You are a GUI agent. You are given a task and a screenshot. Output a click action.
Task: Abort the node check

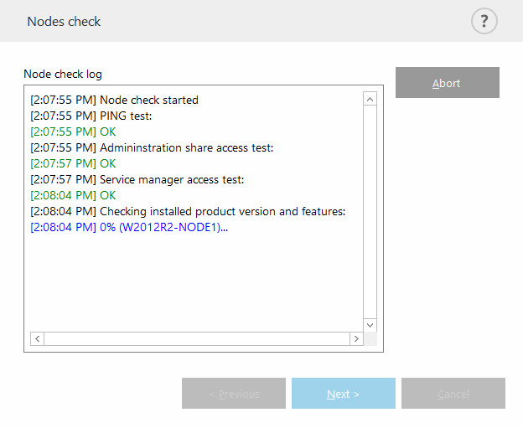[447, 83]
